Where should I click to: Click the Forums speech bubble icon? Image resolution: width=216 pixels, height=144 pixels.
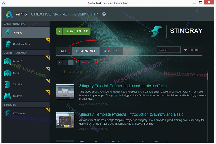[186, 50]
